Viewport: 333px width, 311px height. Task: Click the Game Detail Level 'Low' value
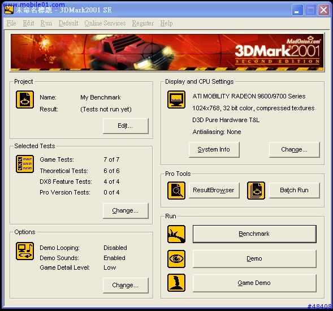pyautogui.click(x=110, y=267)
